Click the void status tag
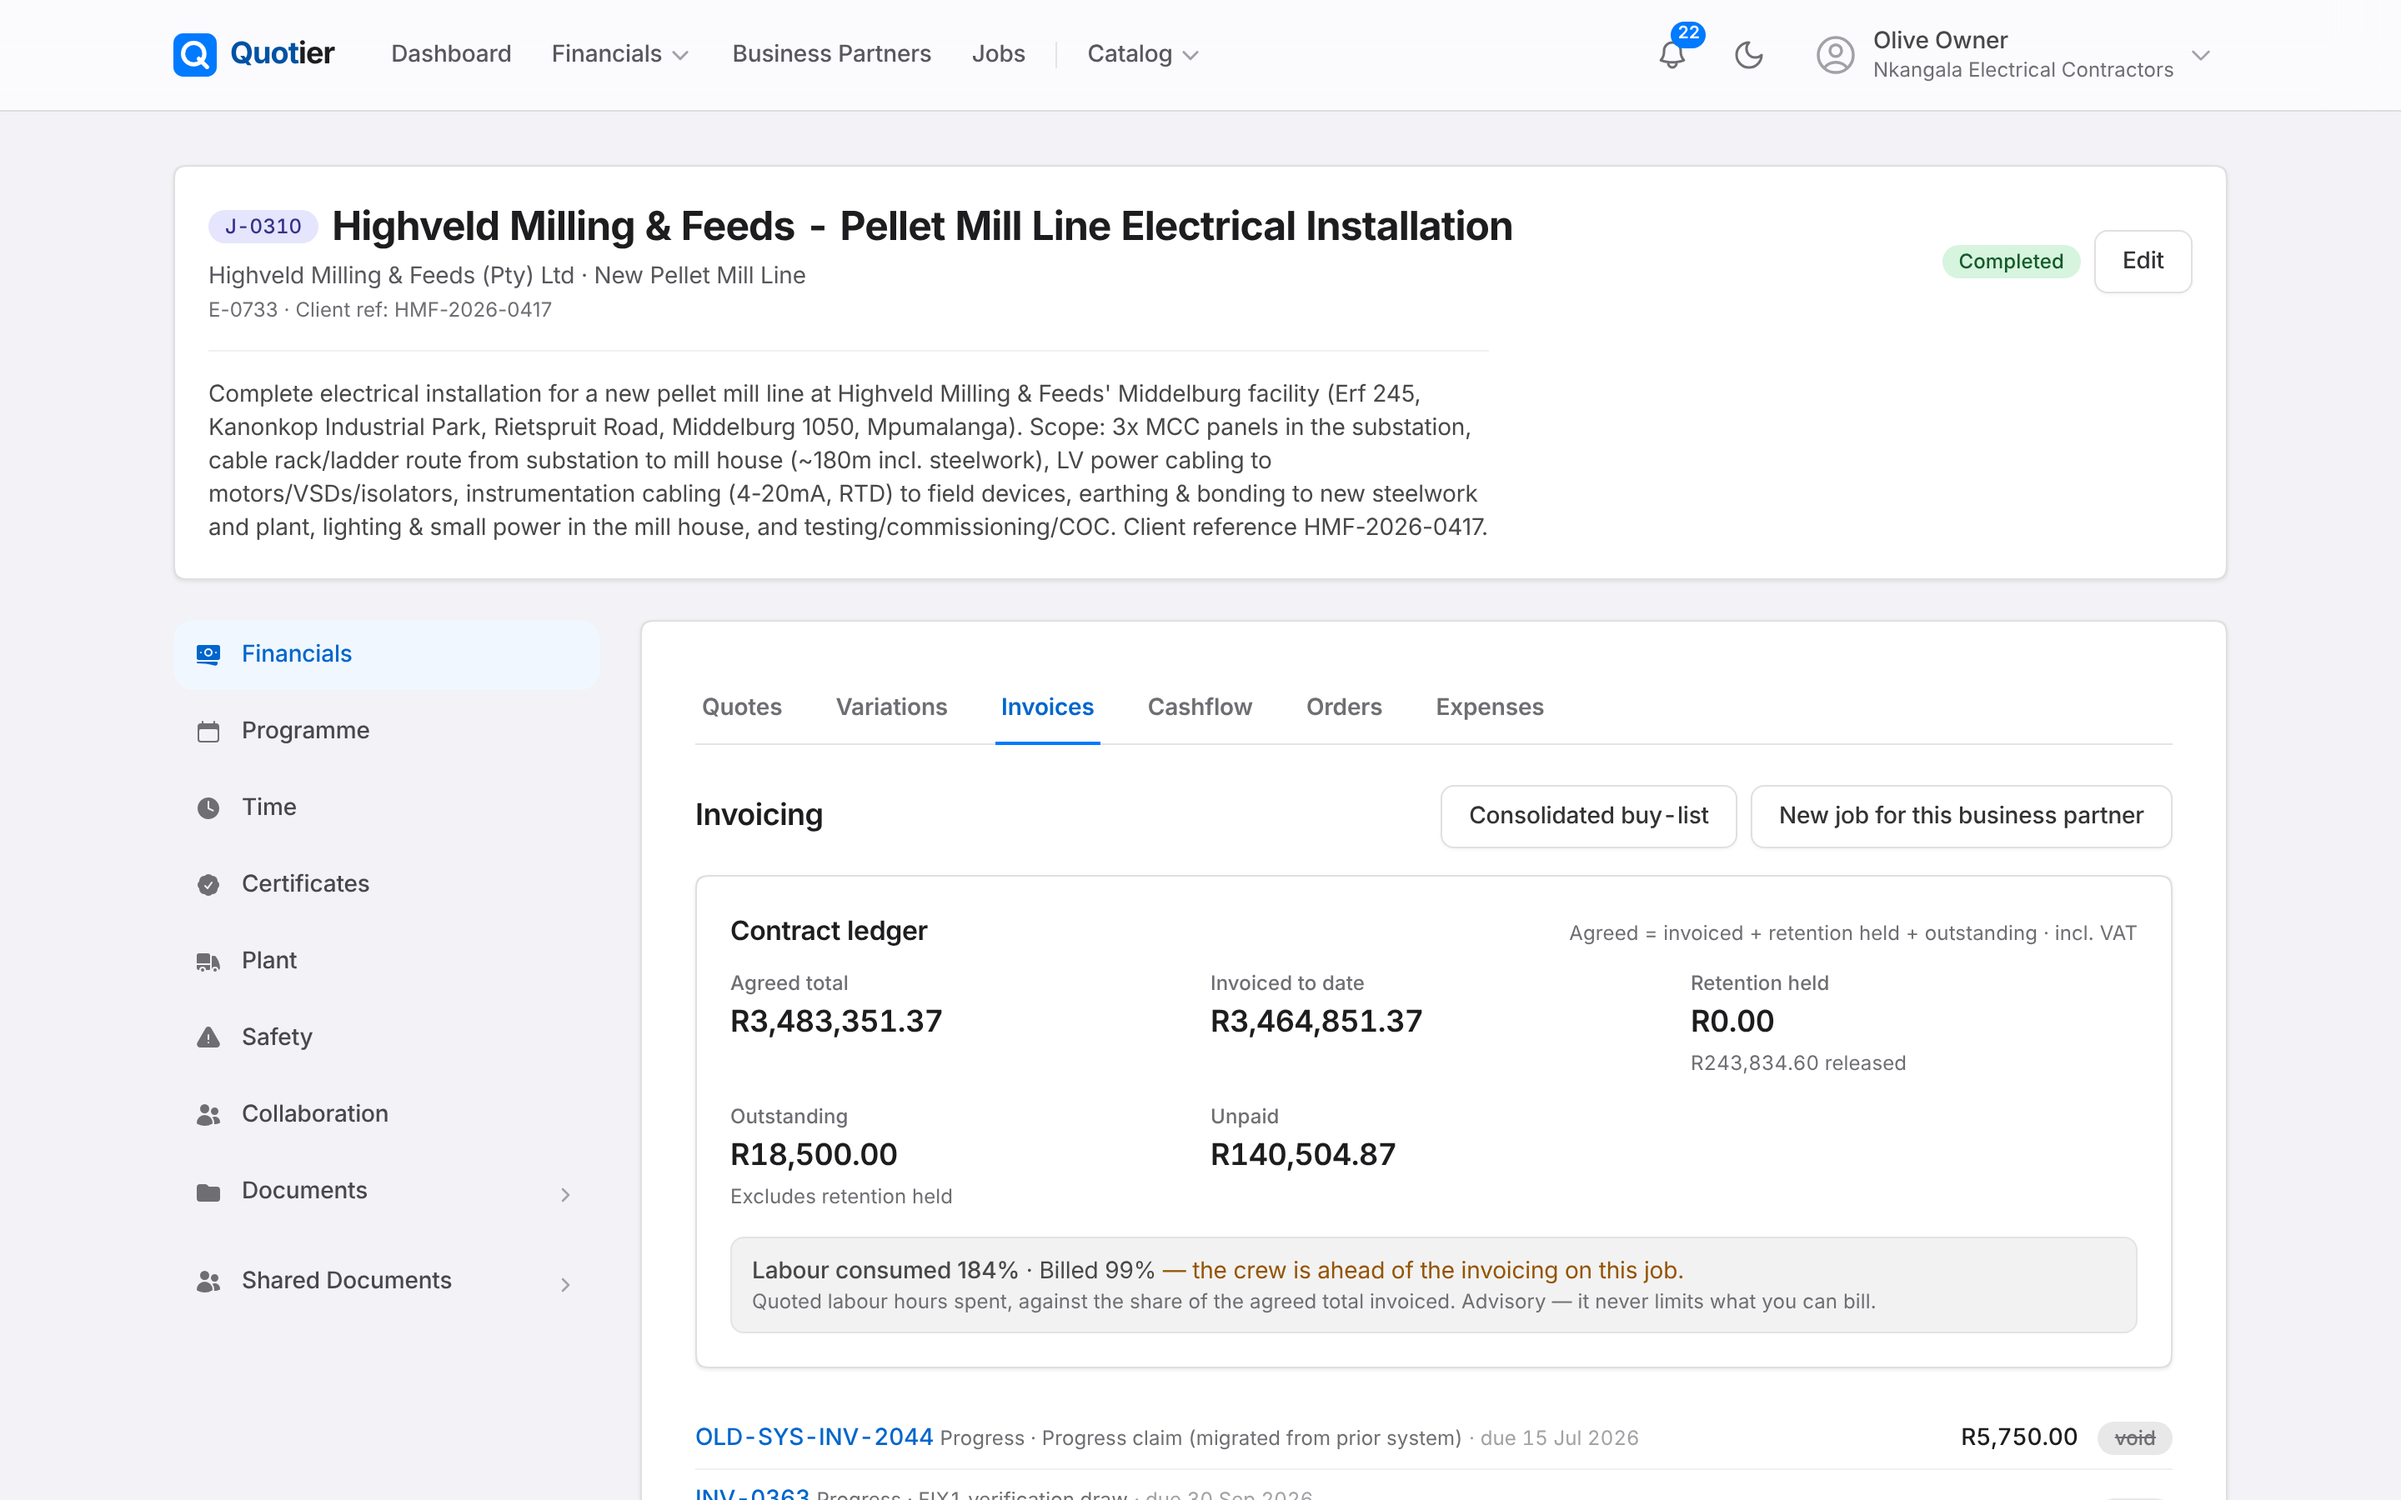 (x=2134, y=1437)
